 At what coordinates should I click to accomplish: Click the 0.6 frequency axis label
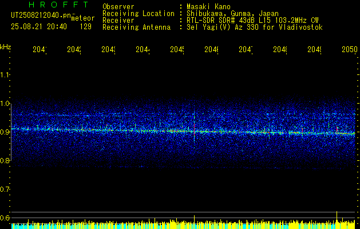tap(5, 218)
